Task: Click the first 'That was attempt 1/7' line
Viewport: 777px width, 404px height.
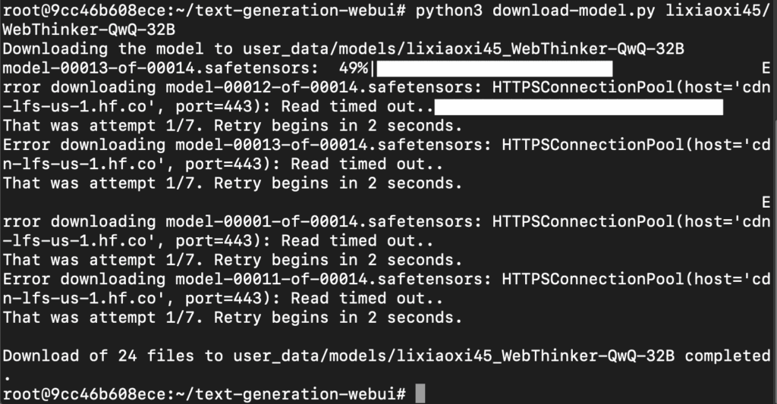Action: click(232, 126)
